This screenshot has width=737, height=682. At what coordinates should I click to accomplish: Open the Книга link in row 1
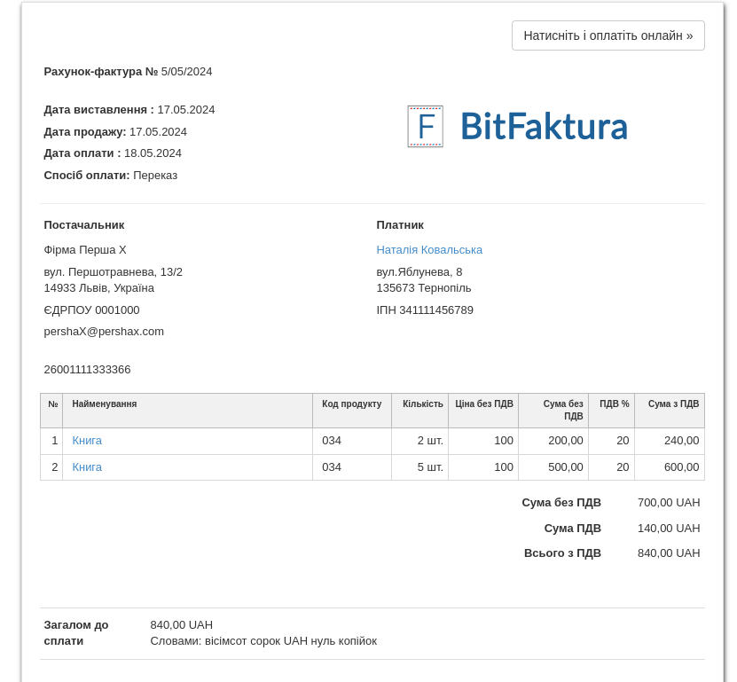coord(87,441)
